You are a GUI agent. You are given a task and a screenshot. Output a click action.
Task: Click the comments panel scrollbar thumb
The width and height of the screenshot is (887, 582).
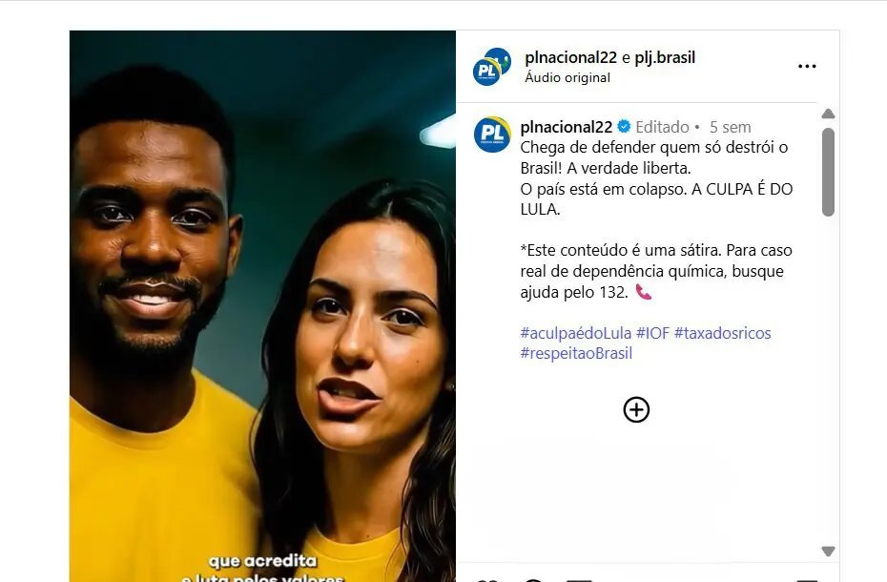tap(828, 172)
